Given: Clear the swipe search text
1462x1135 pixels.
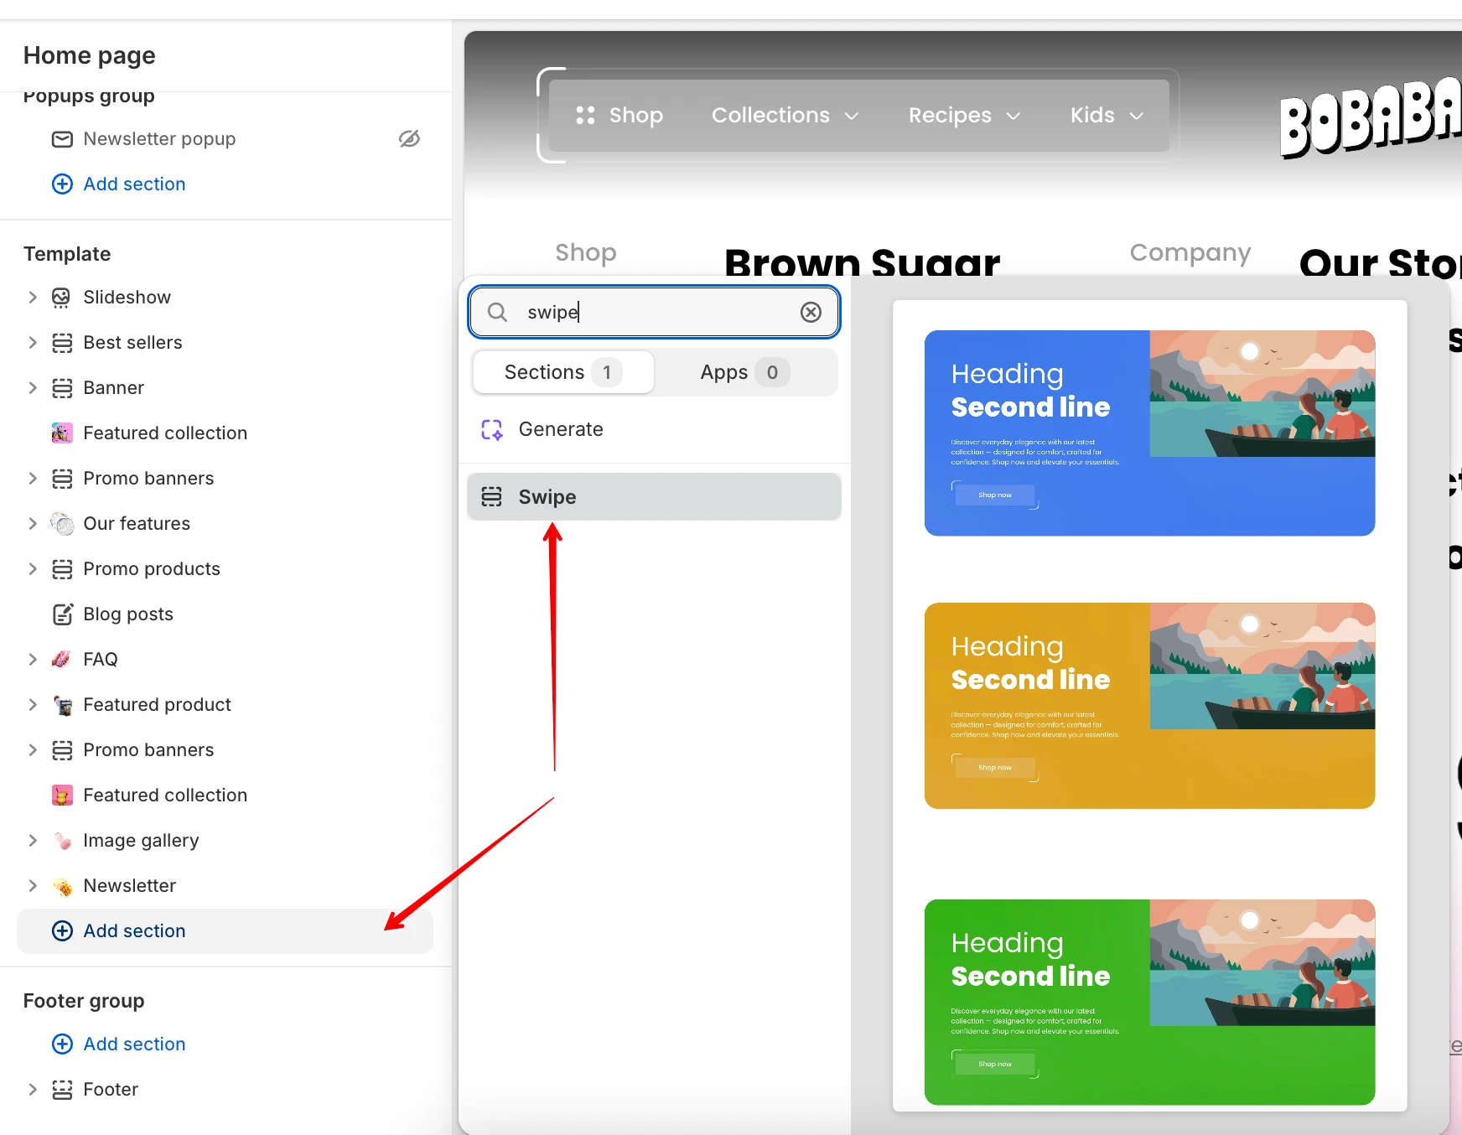Looking at the screenshot, I should tap(811, 313).
